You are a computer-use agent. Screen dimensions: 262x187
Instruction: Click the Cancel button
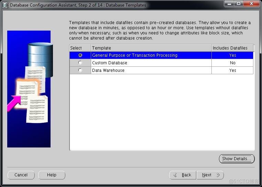(x=21, y=175)
